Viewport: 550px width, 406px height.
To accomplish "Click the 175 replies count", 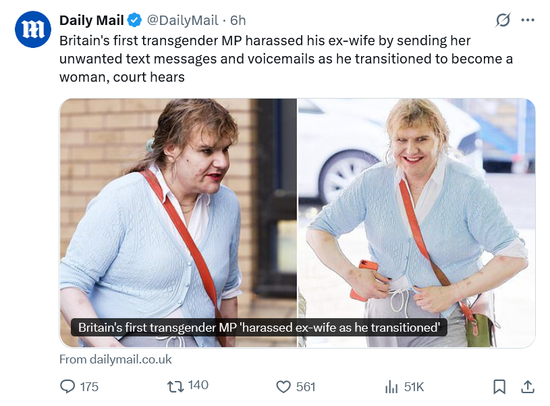I will 89,387.
